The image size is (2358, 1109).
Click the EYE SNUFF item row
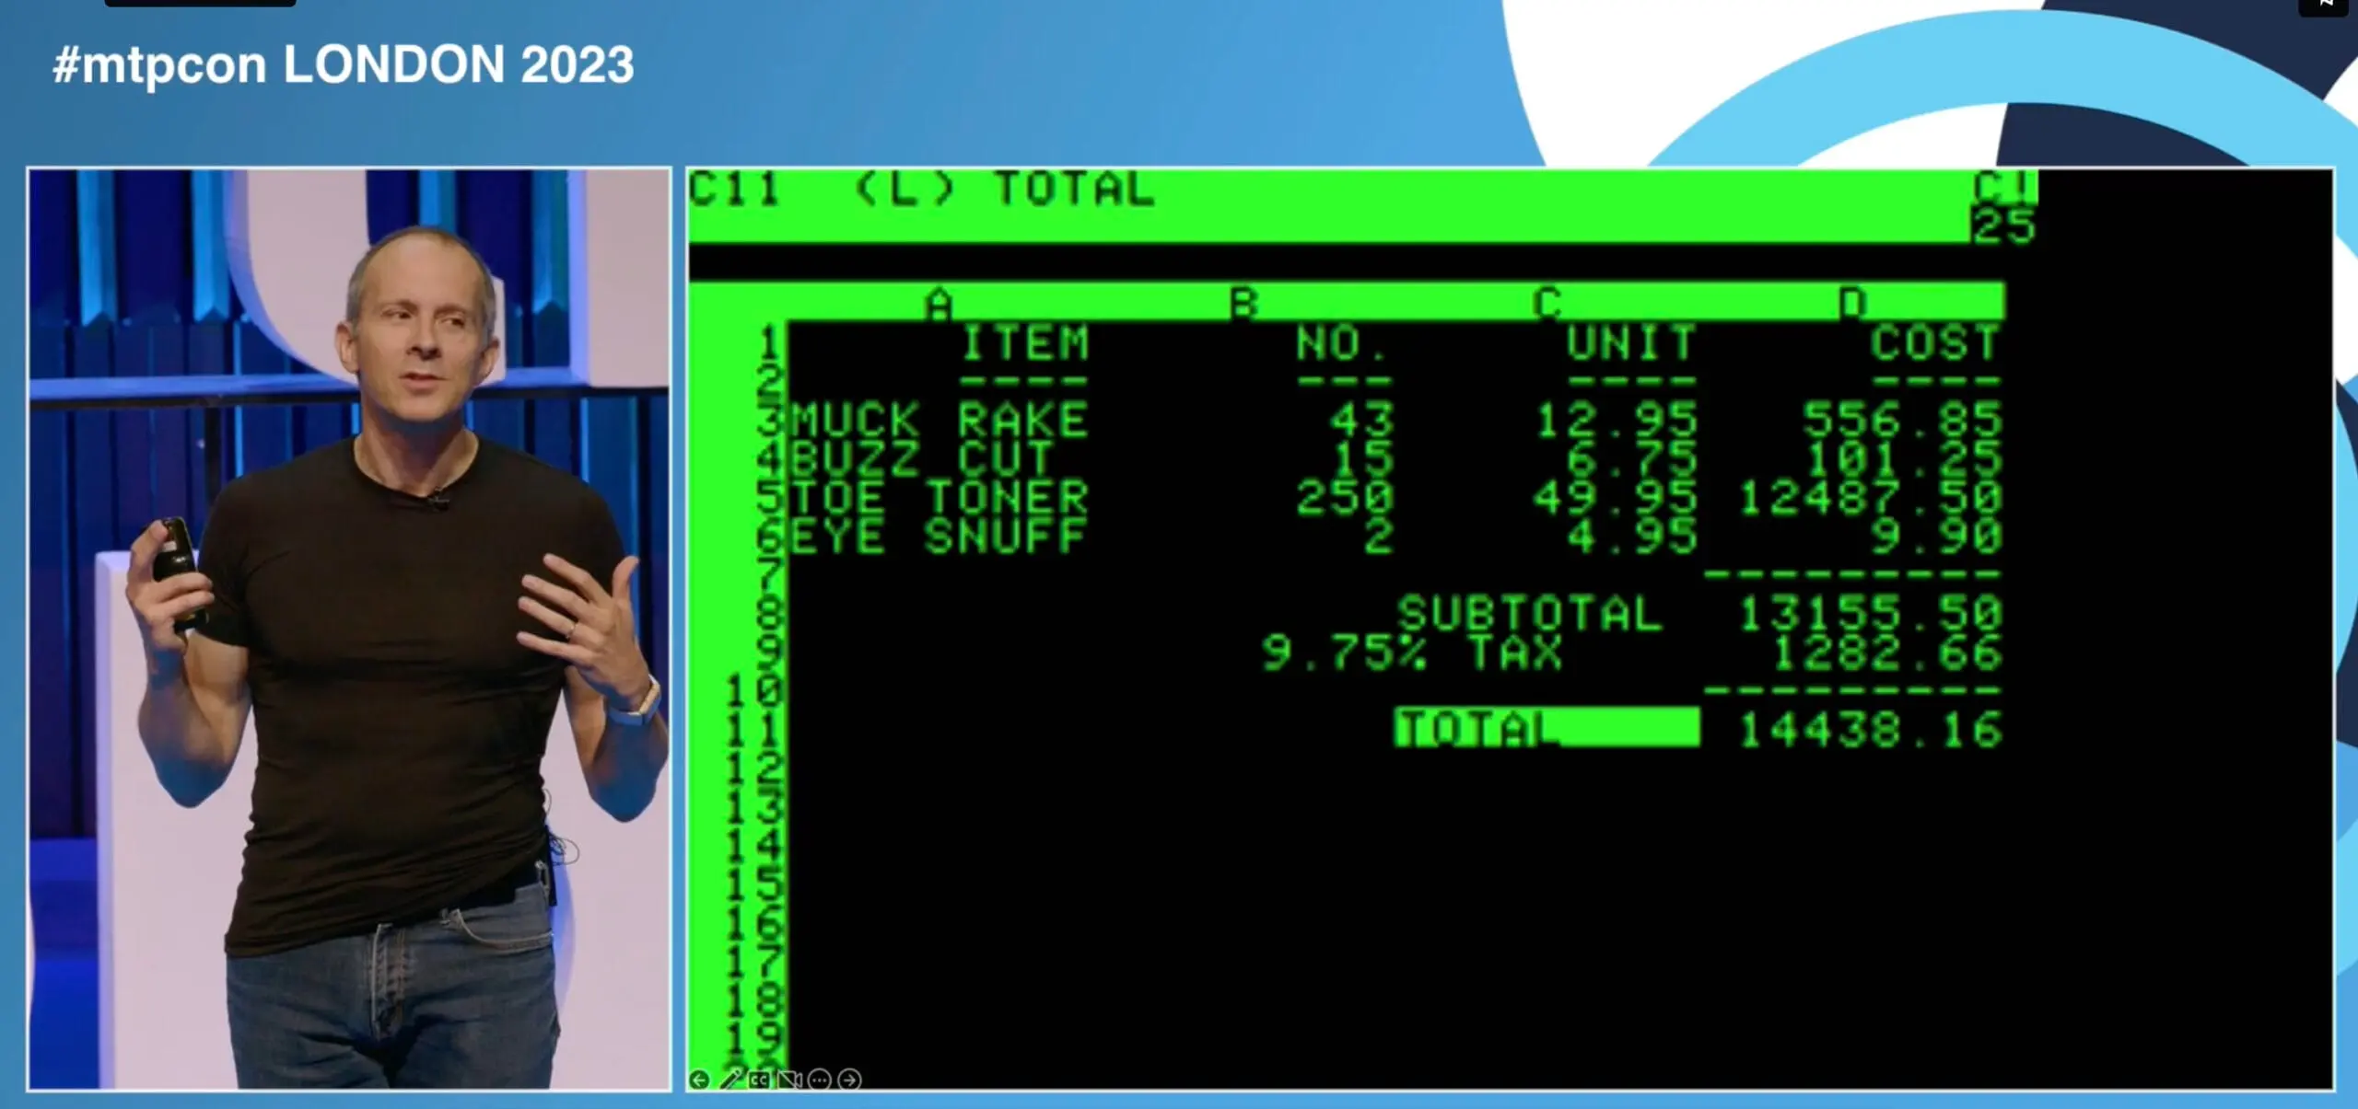pyautogui.click(x=1395, y=536)
